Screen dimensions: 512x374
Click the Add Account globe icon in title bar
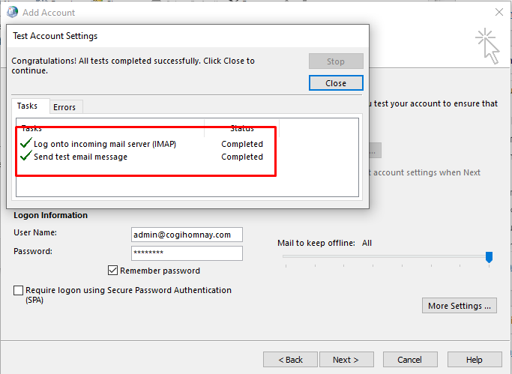click(12, 12)
